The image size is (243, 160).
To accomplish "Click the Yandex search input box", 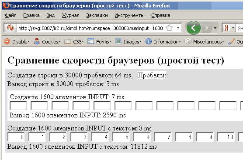I will [240, 28].
